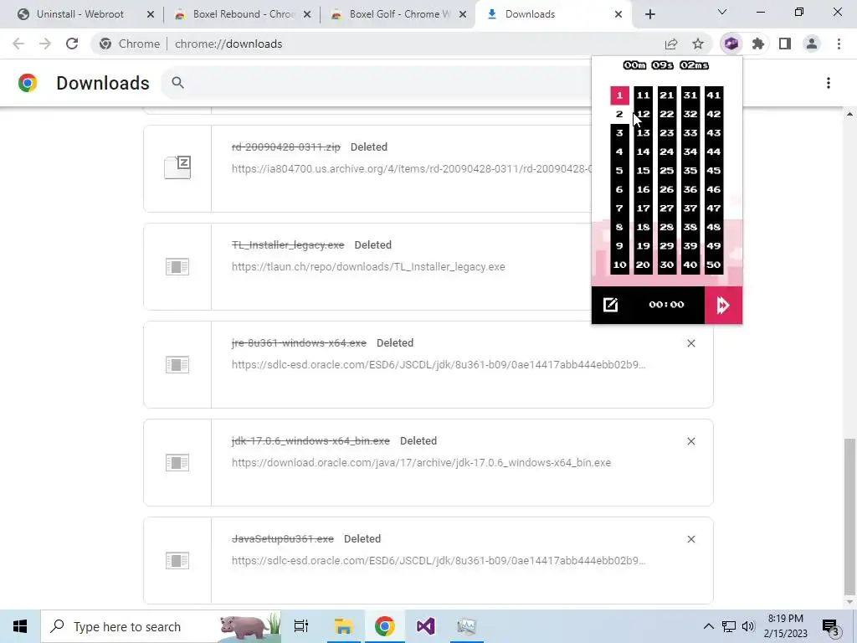Click the pink play-forward arrow button
The image size is (857, 643).
[x=723, y=305]
